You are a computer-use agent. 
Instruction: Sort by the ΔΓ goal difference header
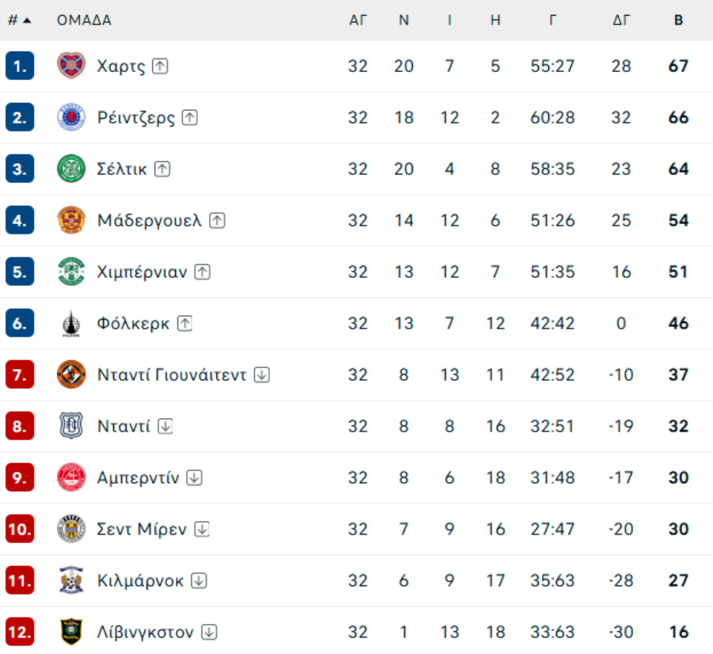621,21
